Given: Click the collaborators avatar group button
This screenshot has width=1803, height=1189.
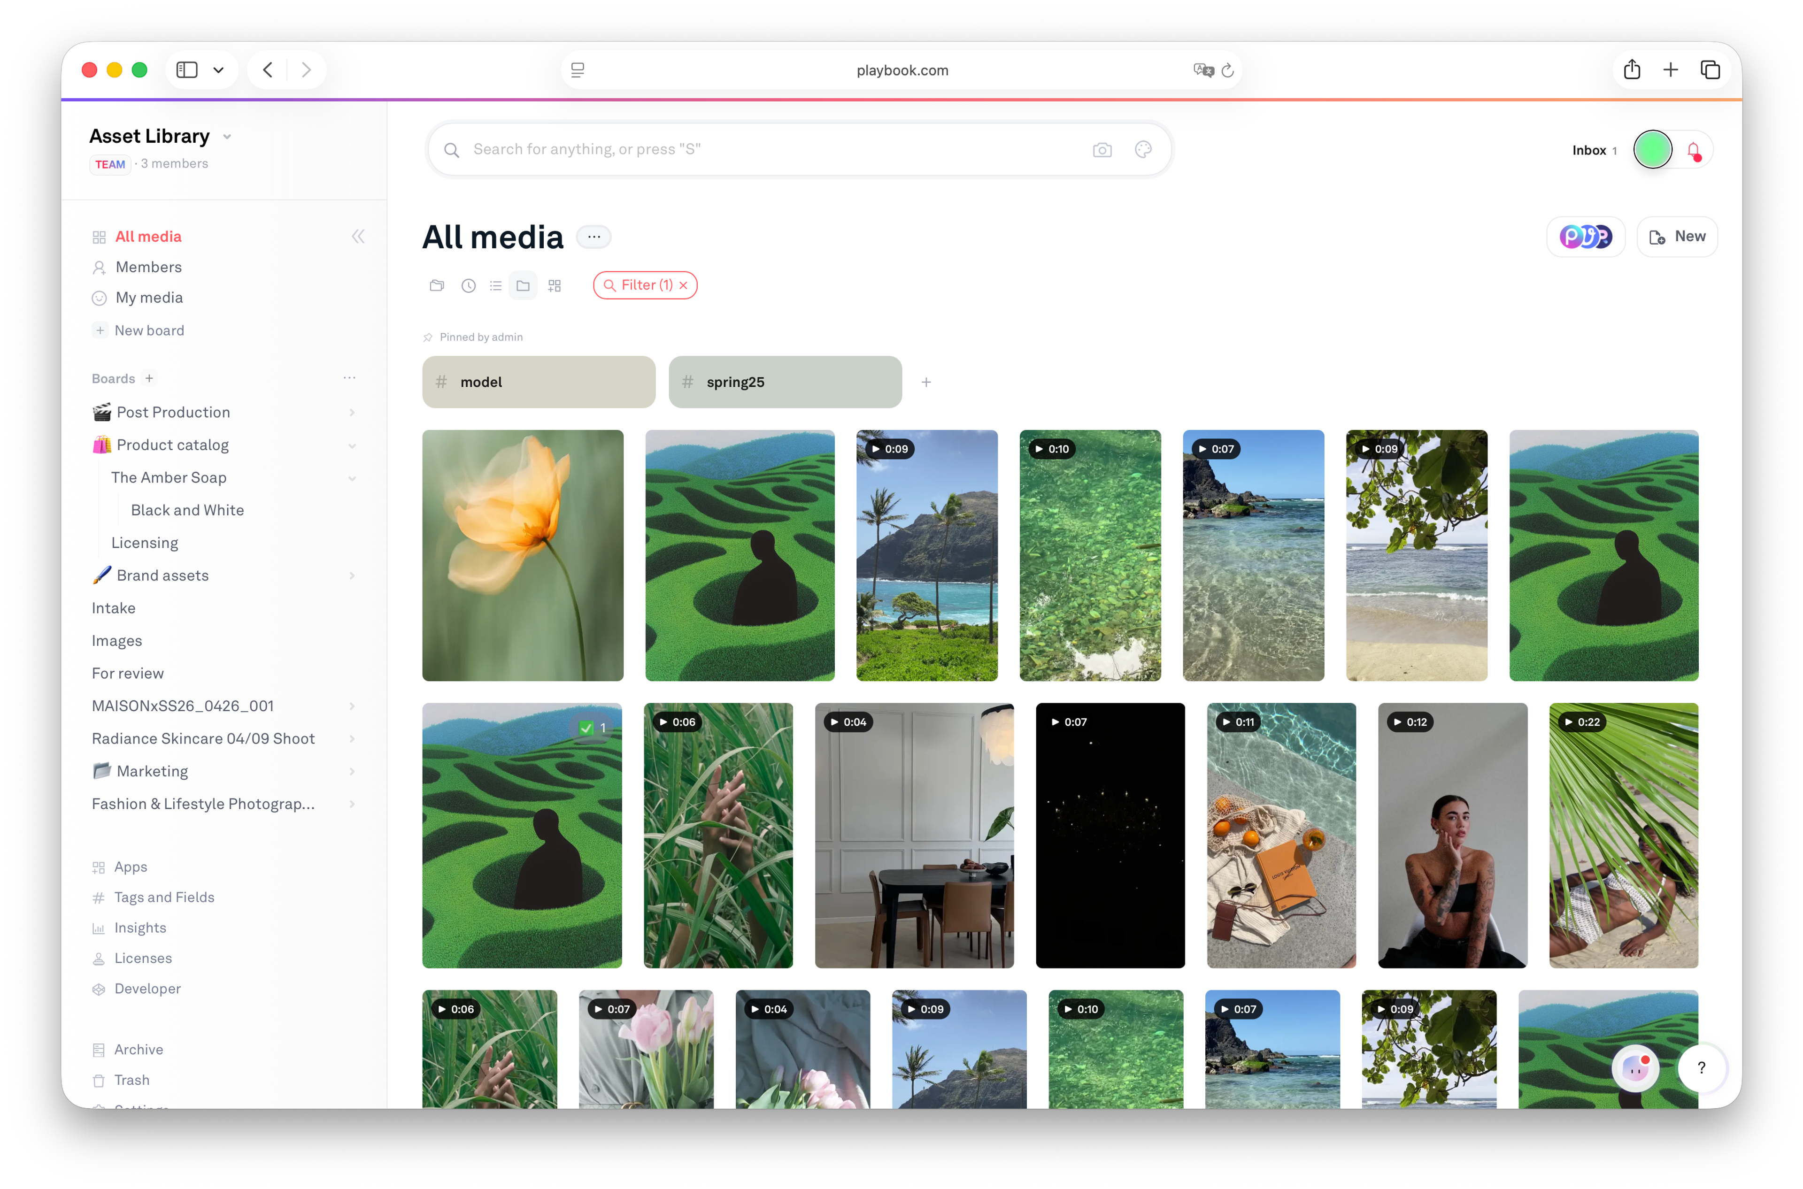Looking at the screenshot, I should click(x=1585, y=237).
